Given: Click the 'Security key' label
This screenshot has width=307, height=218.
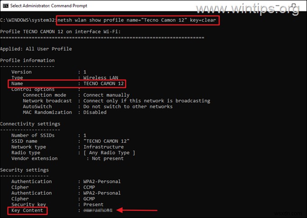Looking at the screenshot, I should 29,204.
